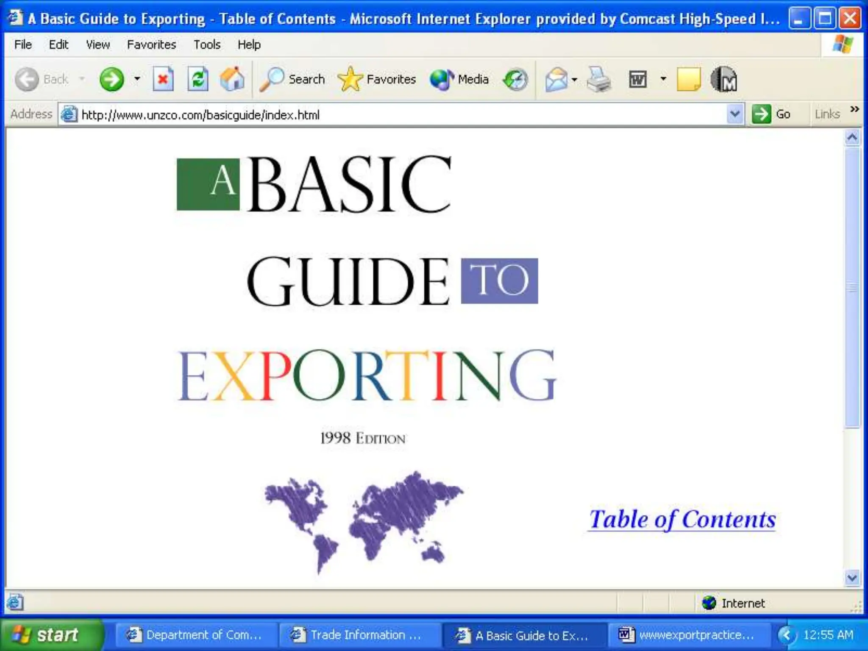Click the Edit with Word icon
Image resolution: width=868 pixels, height=651 pixels.
click(x=637, y=79)
